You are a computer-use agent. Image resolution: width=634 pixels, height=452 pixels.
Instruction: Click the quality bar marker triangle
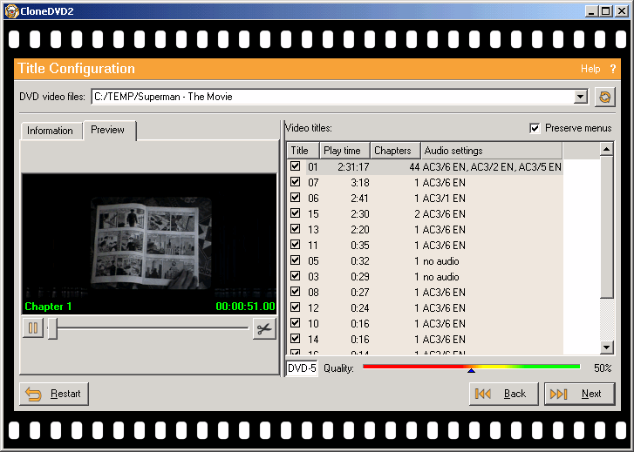471,370
